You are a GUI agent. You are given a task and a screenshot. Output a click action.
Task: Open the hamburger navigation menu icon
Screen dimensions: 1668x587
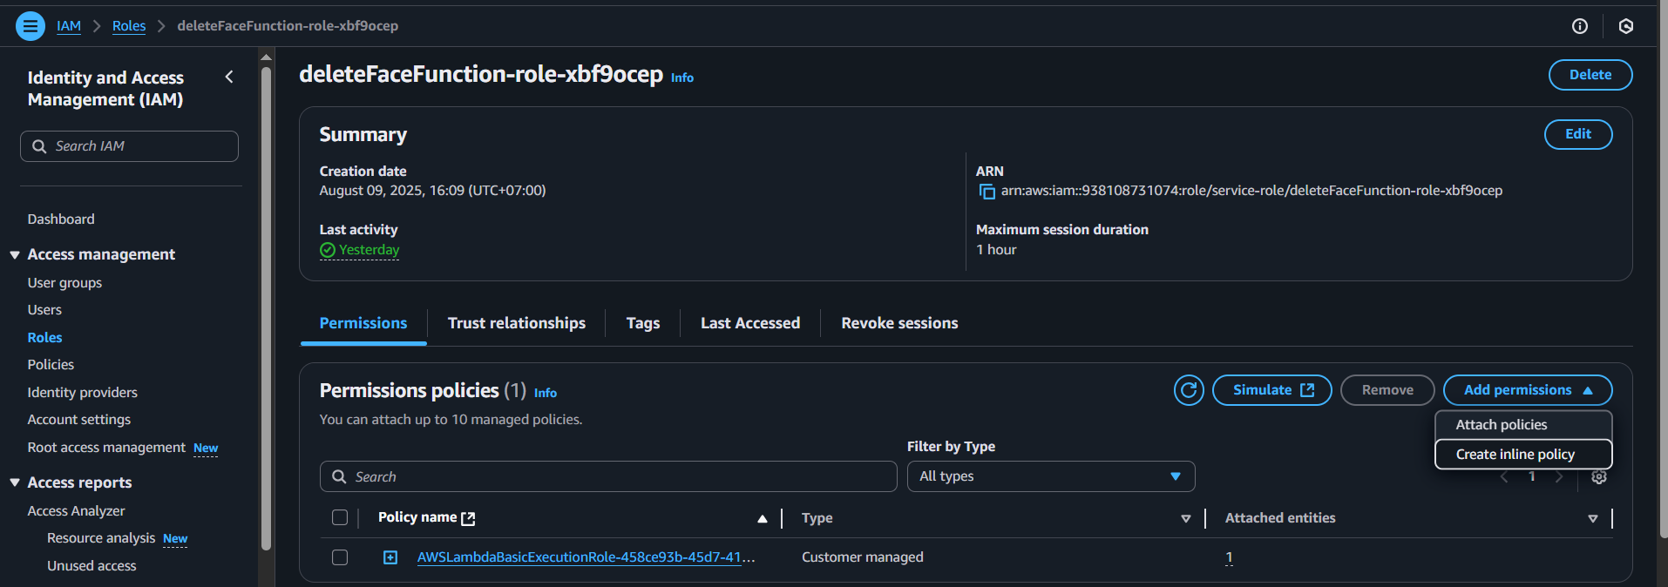tap(31, 26)
